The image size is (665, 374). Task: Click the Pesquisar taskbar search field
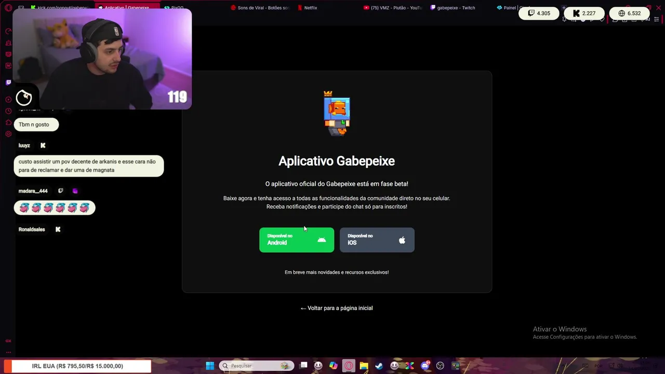pyautogui.click(x=257, y=366)
